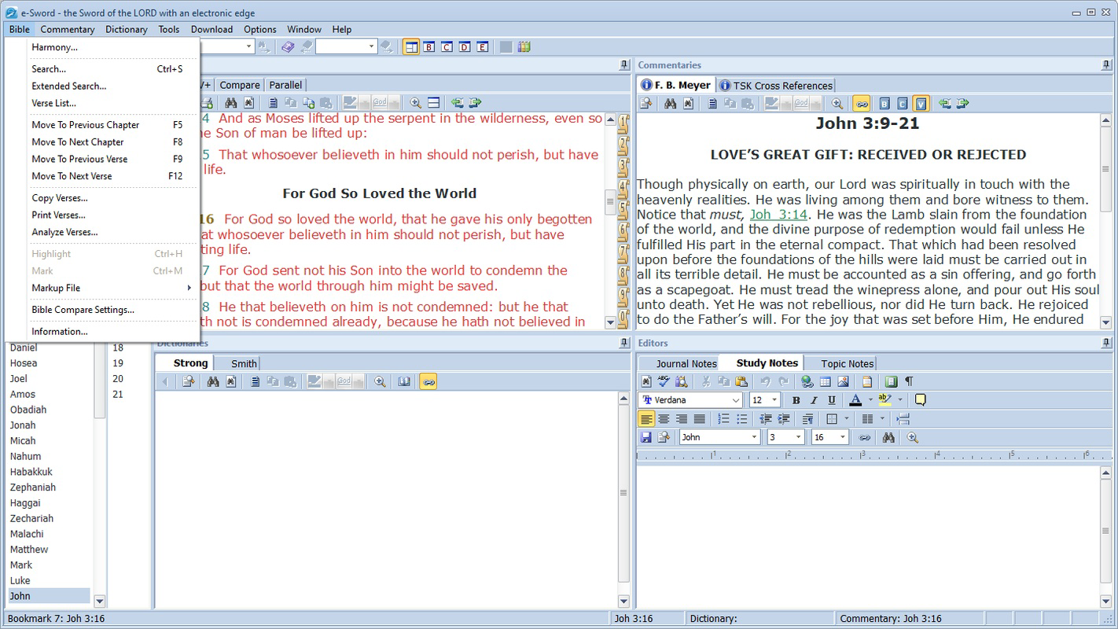Toggle split Bible view icon
Screen dimensions: 1118x629
pyautogui.click(x=433, y=103)
